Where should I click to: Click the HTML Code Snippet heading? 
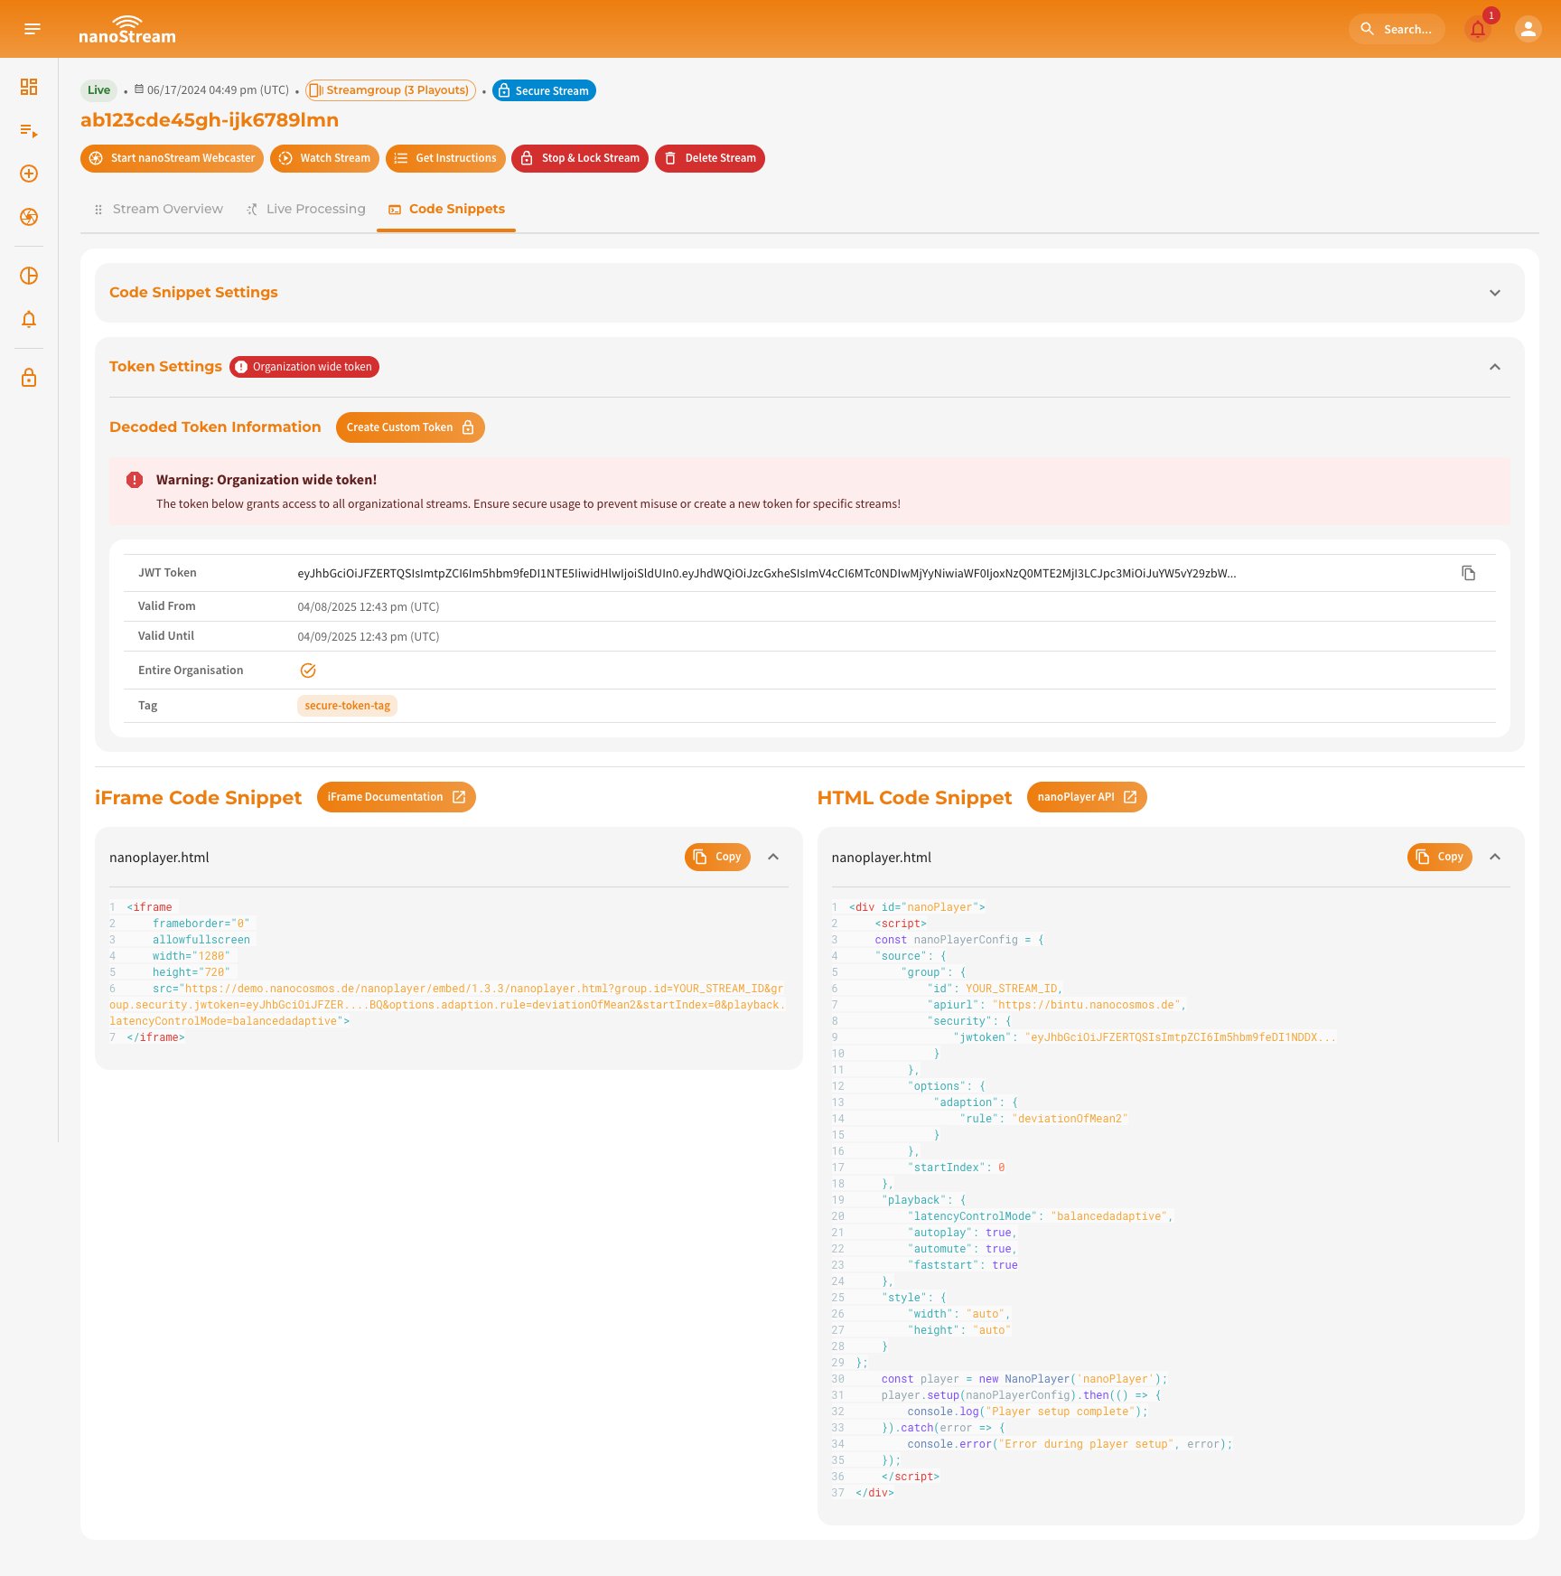pyautogui.click(x=914, y=798)
